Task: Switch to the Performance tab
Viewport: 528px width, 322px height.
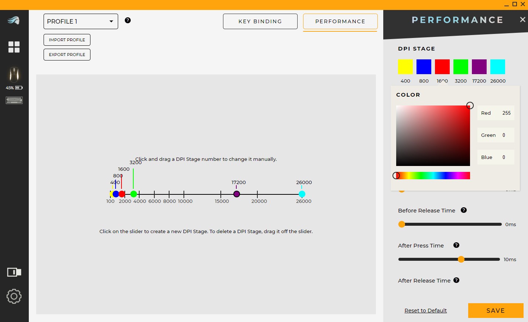Action: click(340, 21)
